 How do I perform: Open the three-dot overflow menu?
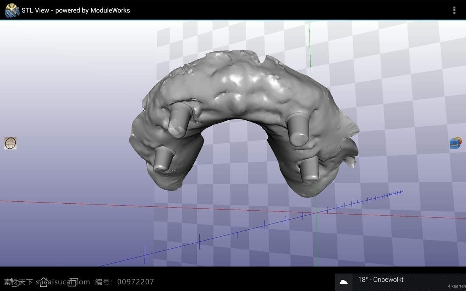pyautogui.click(x=454, y=10)
